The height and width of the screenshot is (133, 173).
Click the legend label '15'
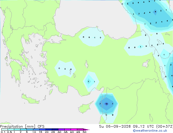(x=40, y=132)
